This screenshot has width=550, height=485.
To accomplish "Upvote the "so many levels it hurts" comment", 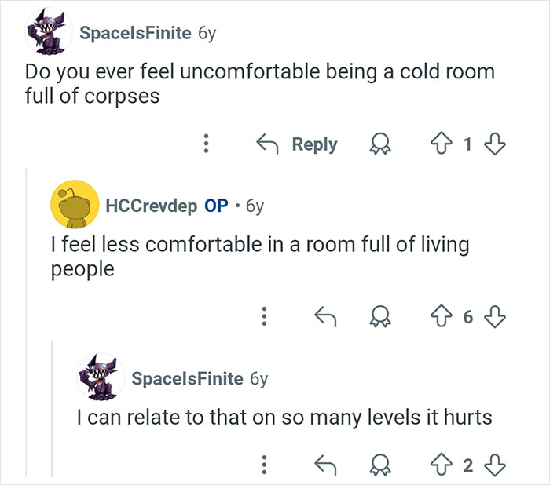I will tap(441, 466).
